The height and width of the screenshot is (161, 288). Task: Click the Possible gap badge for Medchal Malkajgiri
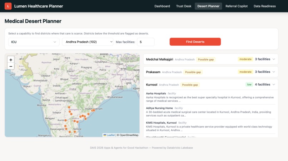point(206,59)
